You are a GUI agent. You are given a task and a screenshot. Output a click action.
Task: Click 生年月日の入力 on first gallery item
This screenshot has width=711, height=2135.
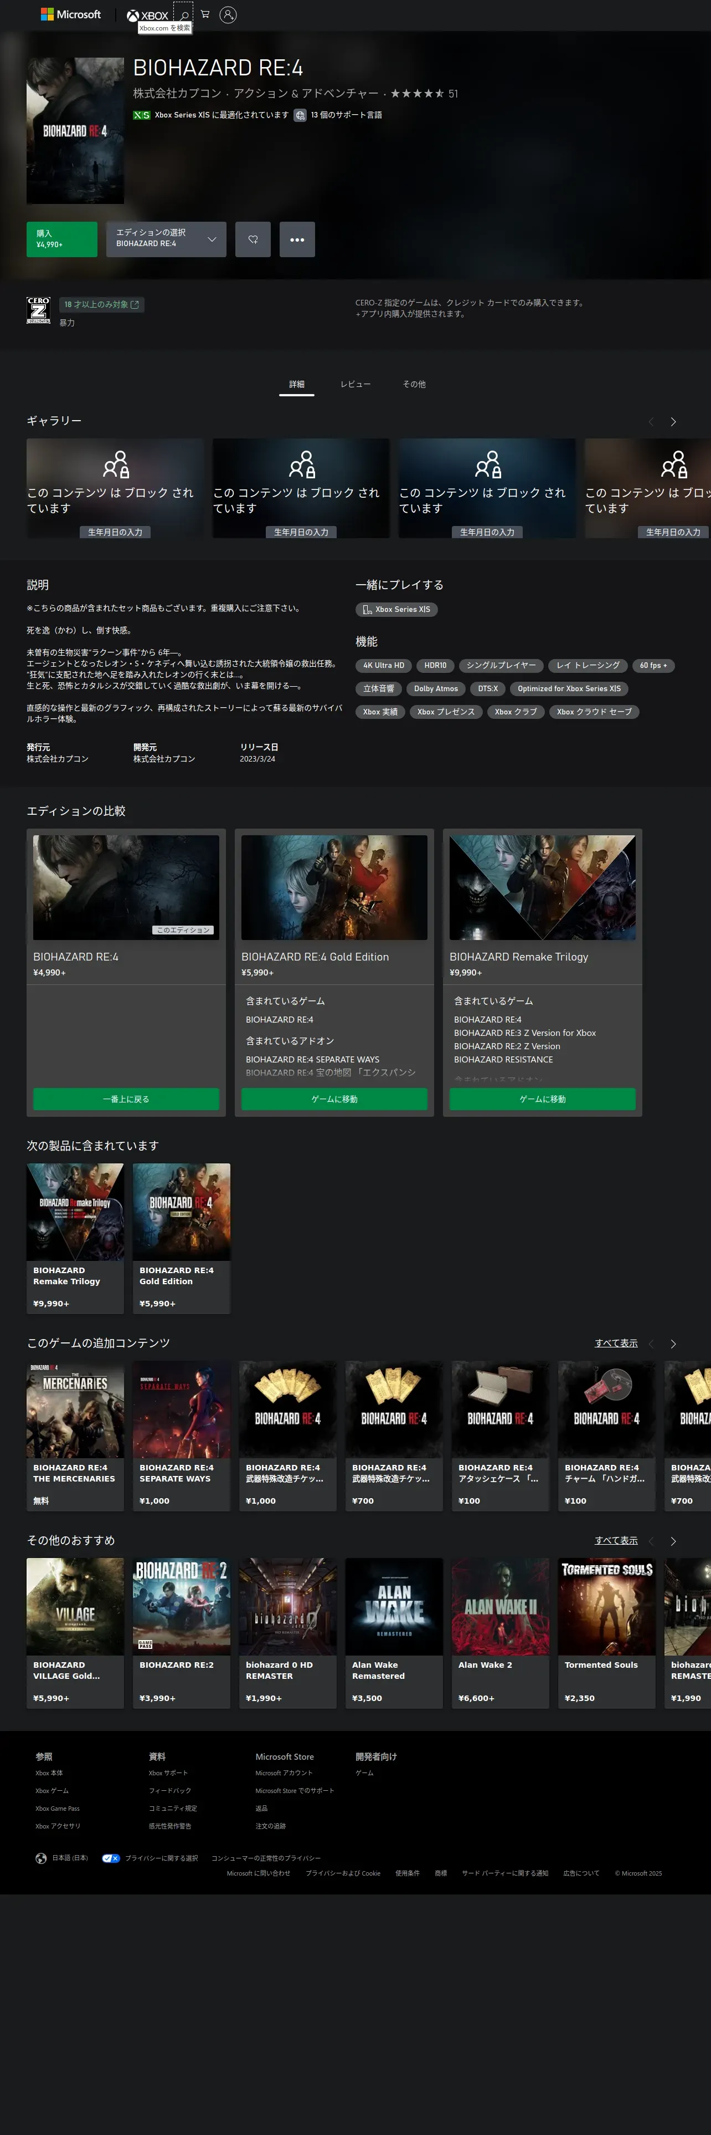[115, 532]
